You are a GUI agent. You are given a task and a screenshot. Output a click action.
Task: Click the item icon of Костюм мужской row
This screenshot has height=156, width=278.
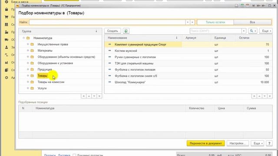[109, 51]
